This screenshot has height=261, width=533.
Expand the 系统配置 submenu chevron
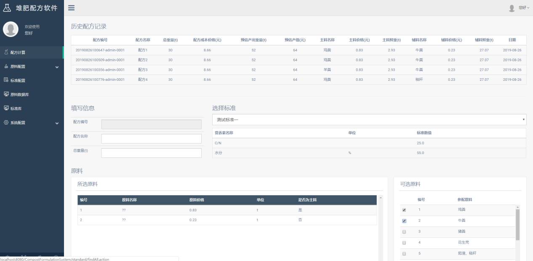coord(57,123)
